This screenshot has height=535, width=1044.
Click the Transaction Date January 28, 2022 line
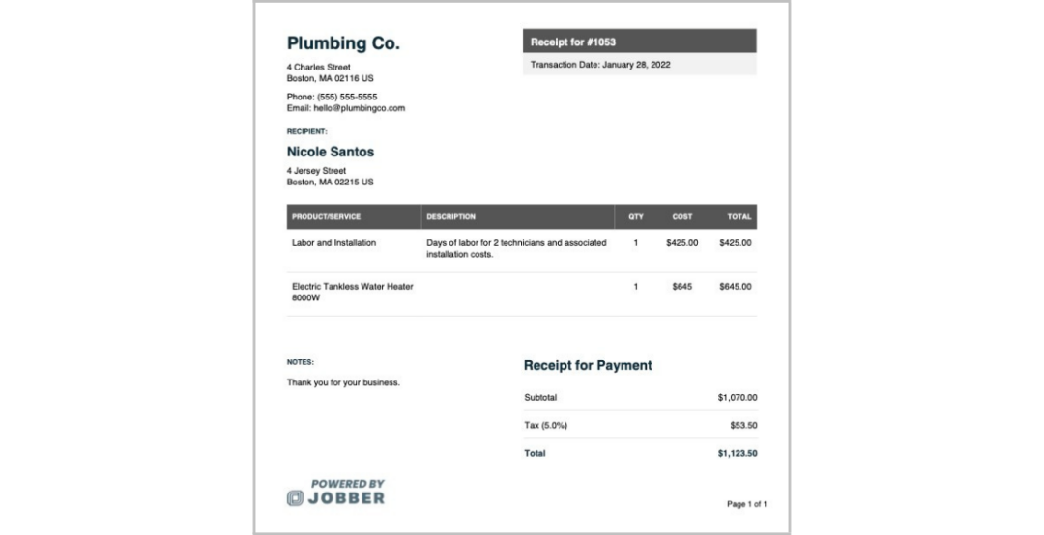pyautogui.click(x=600, y=65)
